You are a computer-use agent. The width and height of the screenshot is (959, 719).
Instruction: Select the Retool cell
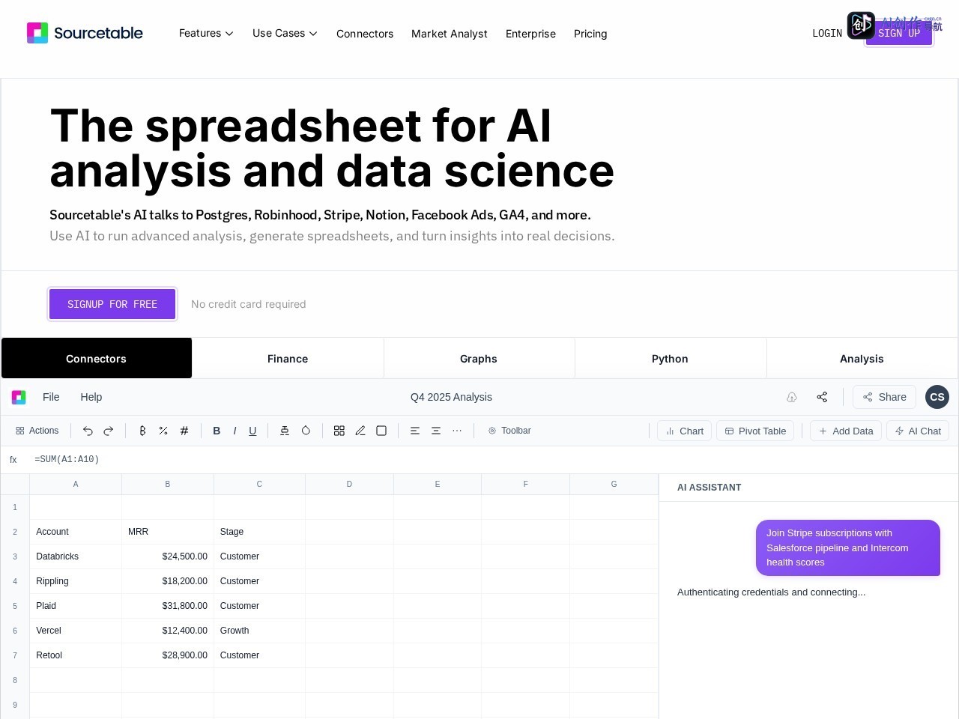(76, 655)
